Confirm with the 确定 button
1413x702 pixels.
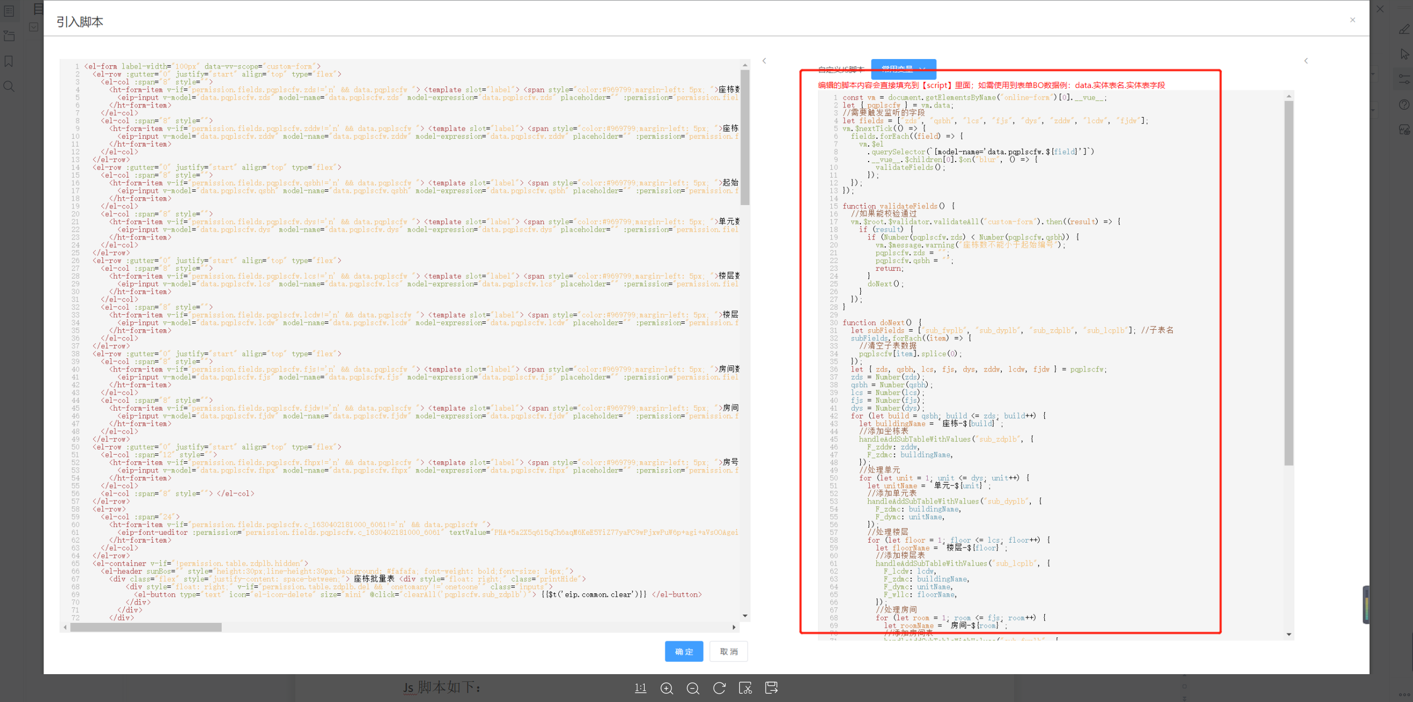pos(684,651)
